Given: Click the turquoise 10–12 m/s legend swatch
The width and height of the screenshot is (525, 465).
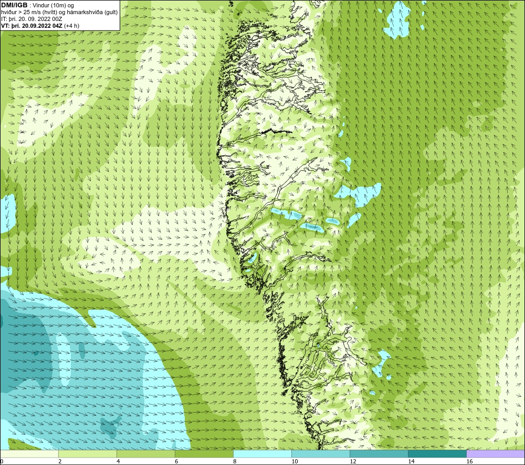Looking at the screenshot, I should [320, 454].
